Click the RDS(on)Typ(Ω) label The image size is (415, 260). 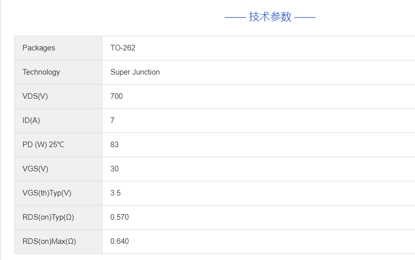(x=48, y=217)
